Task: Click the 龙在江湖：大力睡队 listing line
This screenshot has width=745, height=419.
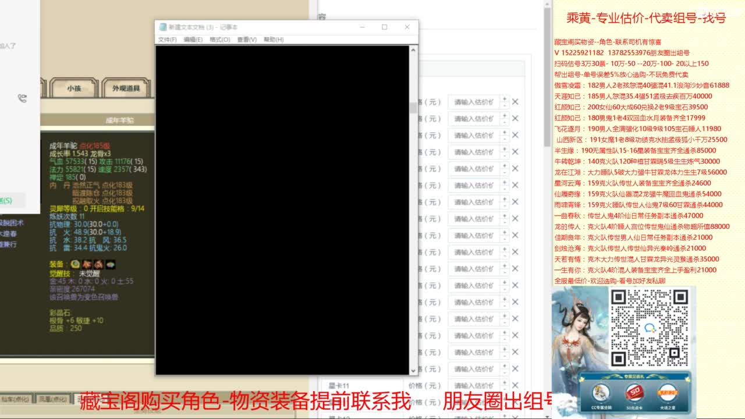Action: coord(641,172)
